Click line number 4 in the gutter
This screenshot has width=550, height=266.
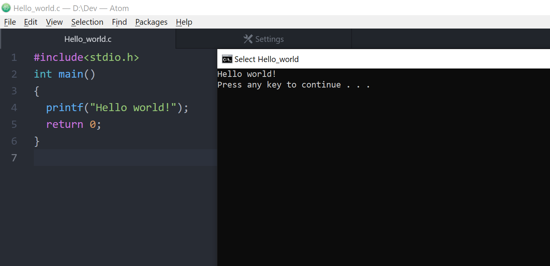14,107
